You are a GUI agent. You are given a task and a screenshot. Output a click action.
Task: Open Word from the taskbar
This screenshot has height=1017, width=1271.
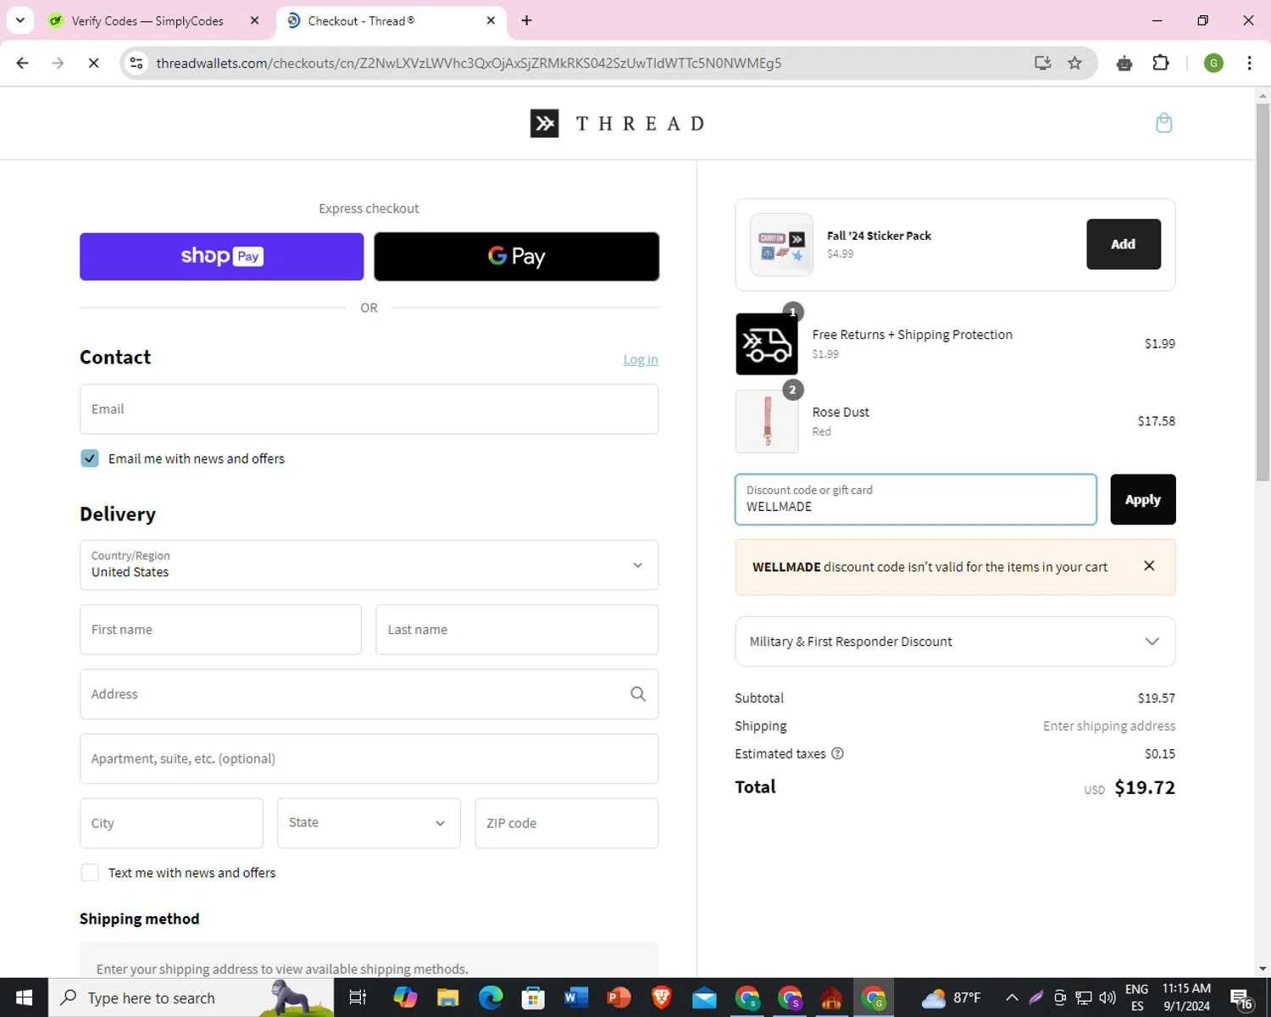point(575,998)
